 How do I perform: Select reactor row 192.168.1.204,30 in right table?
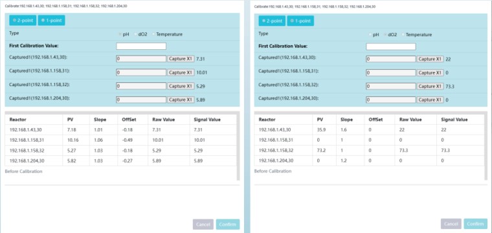[369, 161]
